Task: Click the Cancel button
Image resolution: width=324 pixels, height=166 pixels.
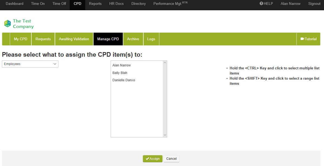Action: [x=171, y=159]
